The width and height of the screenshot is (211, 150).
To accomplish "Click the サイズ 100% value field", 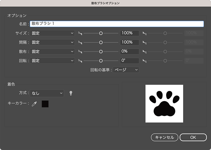I will tap(129, 33).
